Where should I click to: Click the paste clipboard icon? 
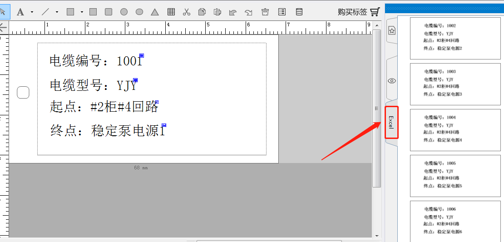217,12
